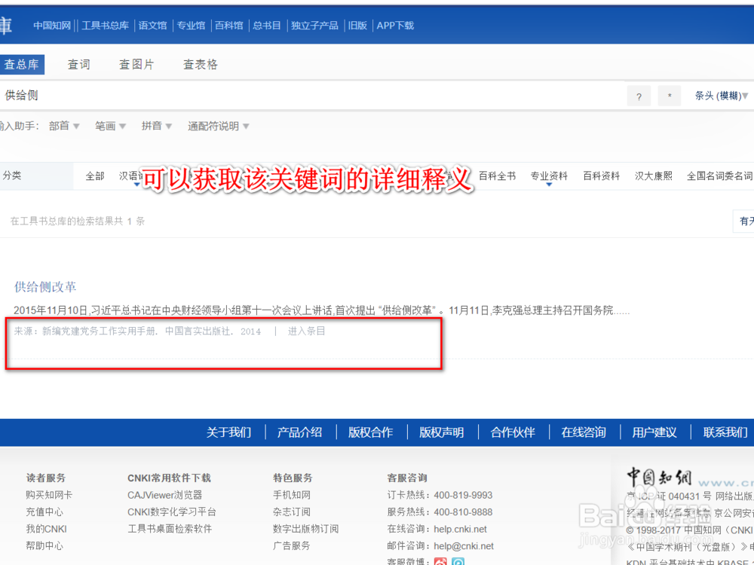The width and height of the screenshot is (754, 565).
Task: Open 版权合作 footer link
Action: (370, 432)
